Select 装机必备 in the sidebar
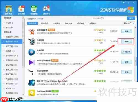138x102 pixels. click(x=9, y=27)
